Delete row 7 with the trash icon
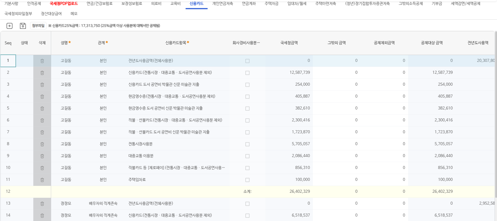Viewport: 497px width, 221px height. pyautogui.click(x=42, y=132)
